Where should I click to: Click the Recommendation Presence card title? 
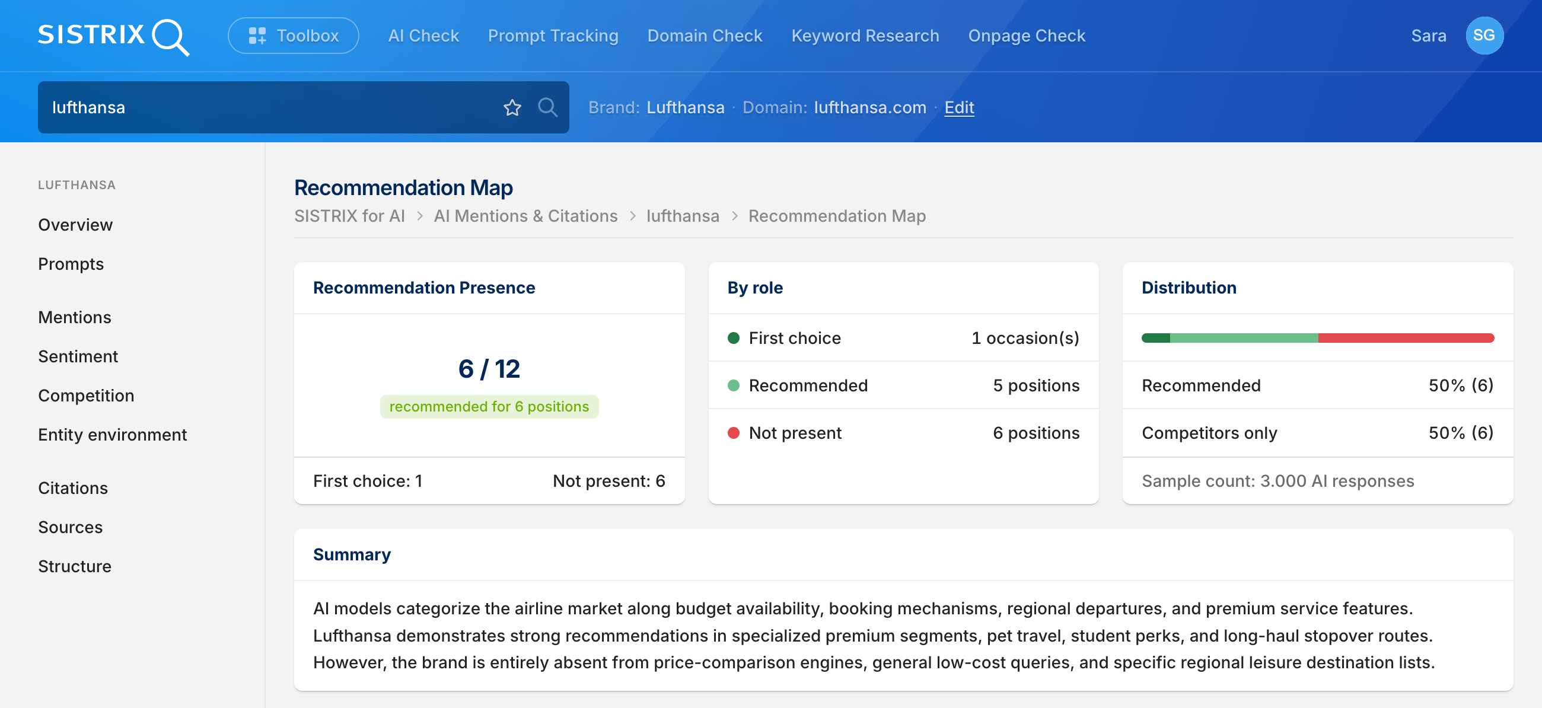pyautogui.click(x=424, y=288)
